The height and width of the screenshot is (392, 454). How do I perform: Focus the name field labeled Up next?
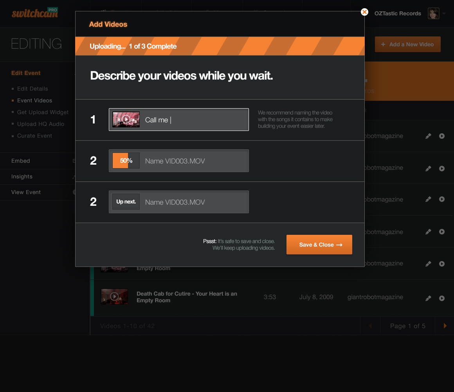[194, 202]
